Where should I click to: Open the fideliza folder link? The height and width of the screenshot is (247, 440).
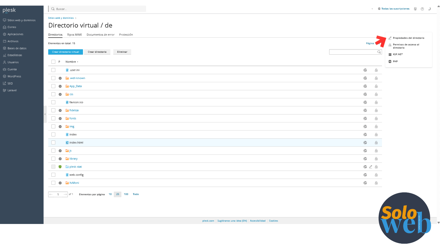tap(74, 110)
